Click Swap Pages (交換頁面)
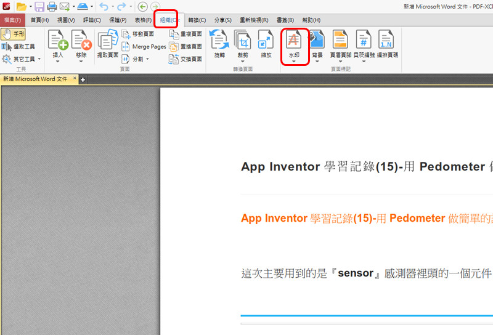The height and width of the screenshot is (335, 493). 185,59
